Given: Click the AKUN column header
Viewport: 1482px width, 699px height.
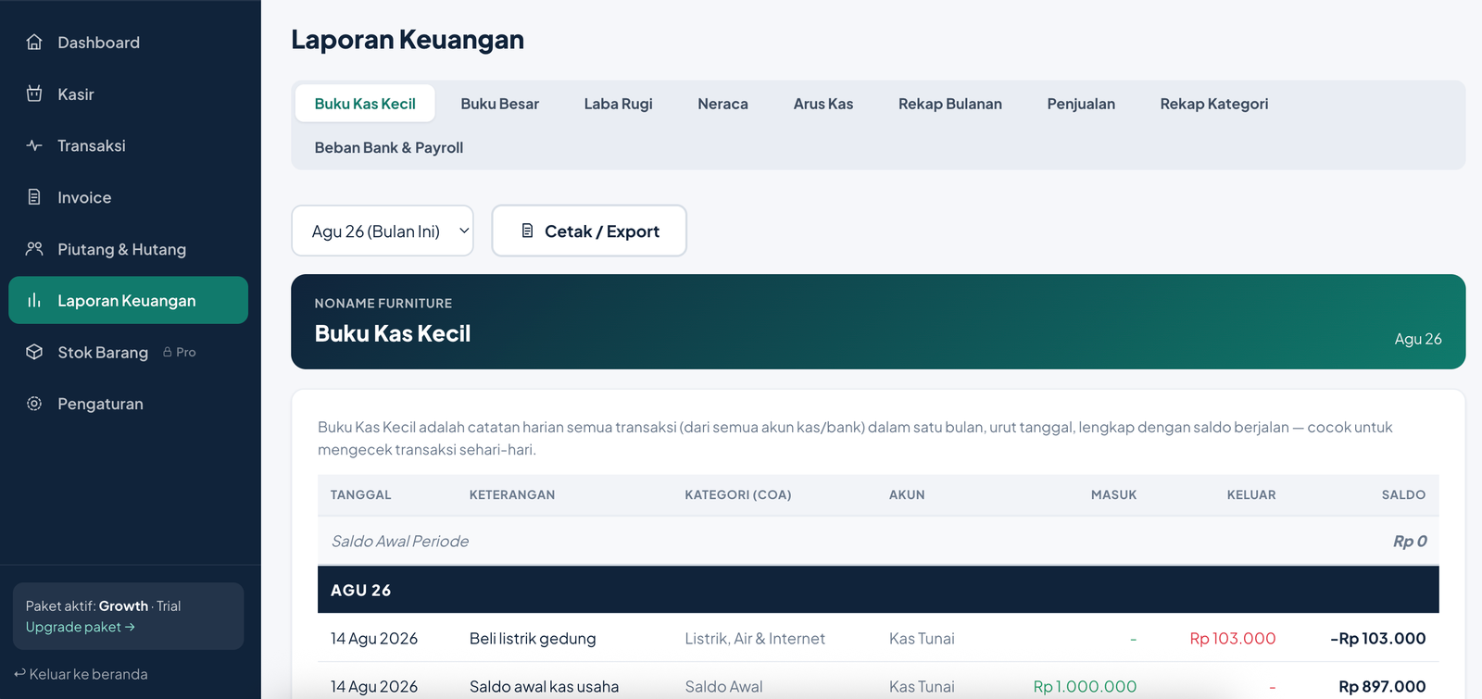Looking at the screenshot, I should point(907,494).
